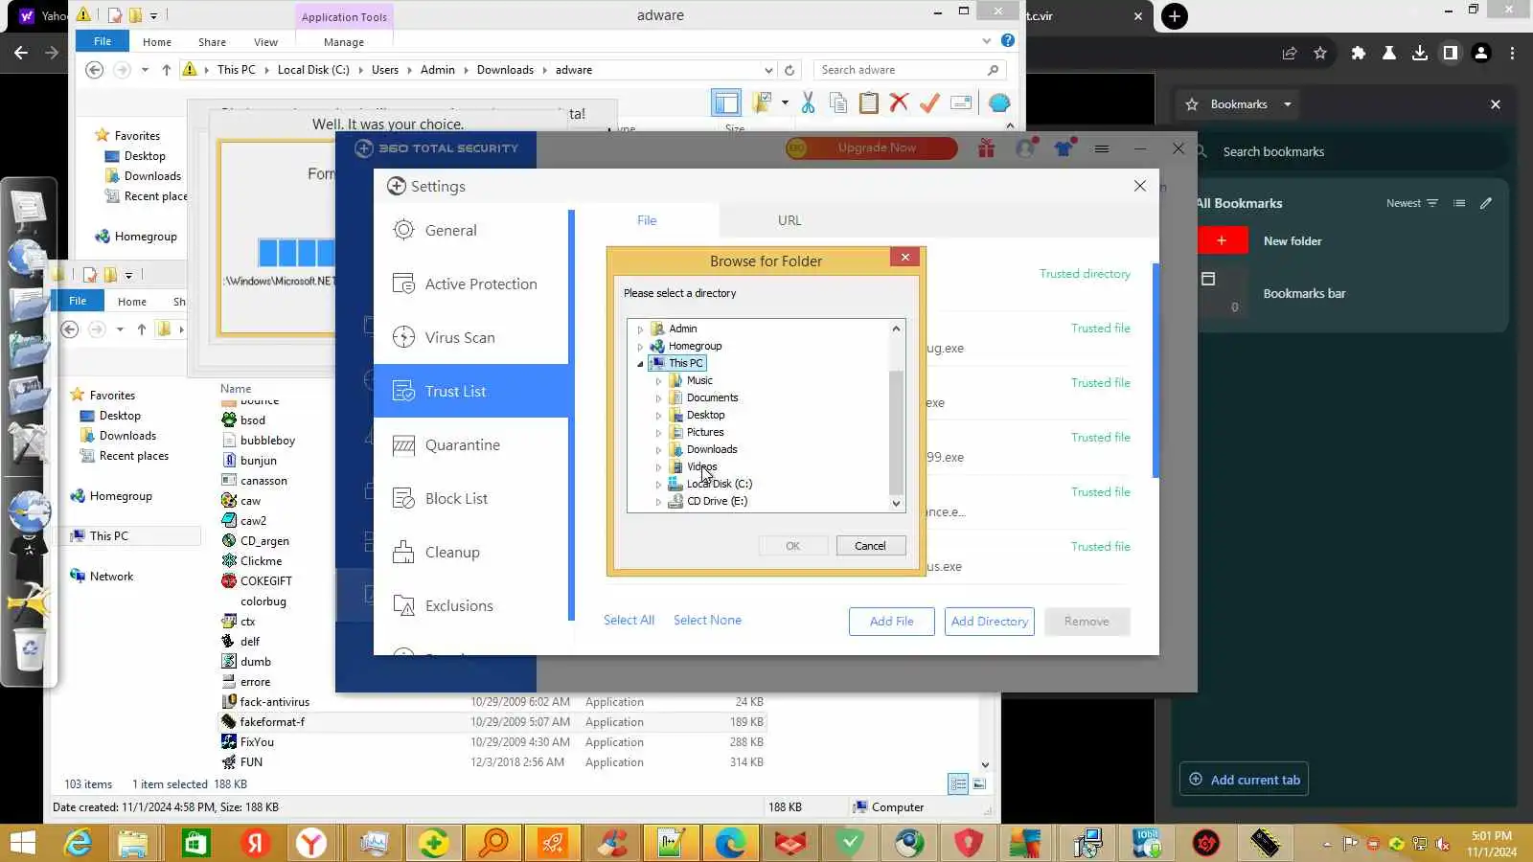Expand the Downloads folder node in Browse dialog

(659, 450)
